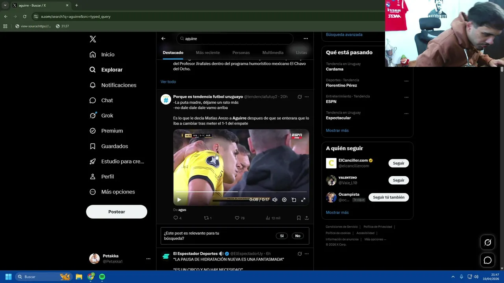The width and height of the screenshot is (504, 283).
Task: Open File Explorer from the taskbar
Action: click(x=79, y=277)
